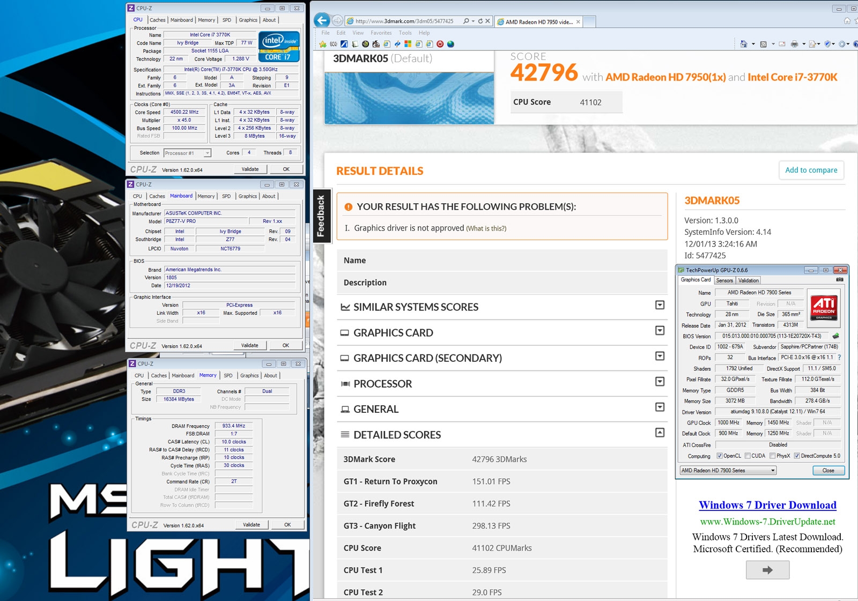
Task: Click the Read mail icon in command bar
Action: (x=782, y=44)
